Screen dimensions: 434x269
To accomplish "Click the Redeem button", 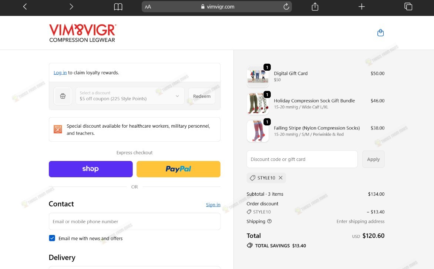I will pos(202,96).
